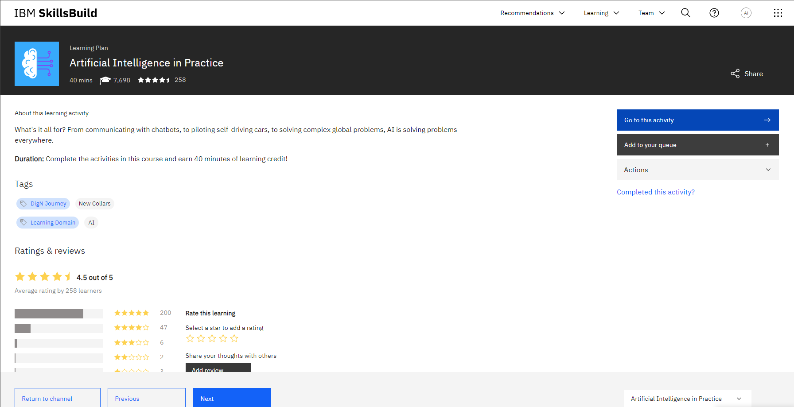
Task: Expand the Learning menu
Action: click(x=601, y=13)
